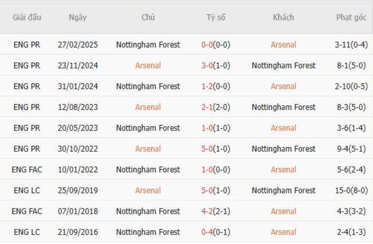Select the date 31/01/2024
This screenshot has height=244, width=373.
[77, 86]
